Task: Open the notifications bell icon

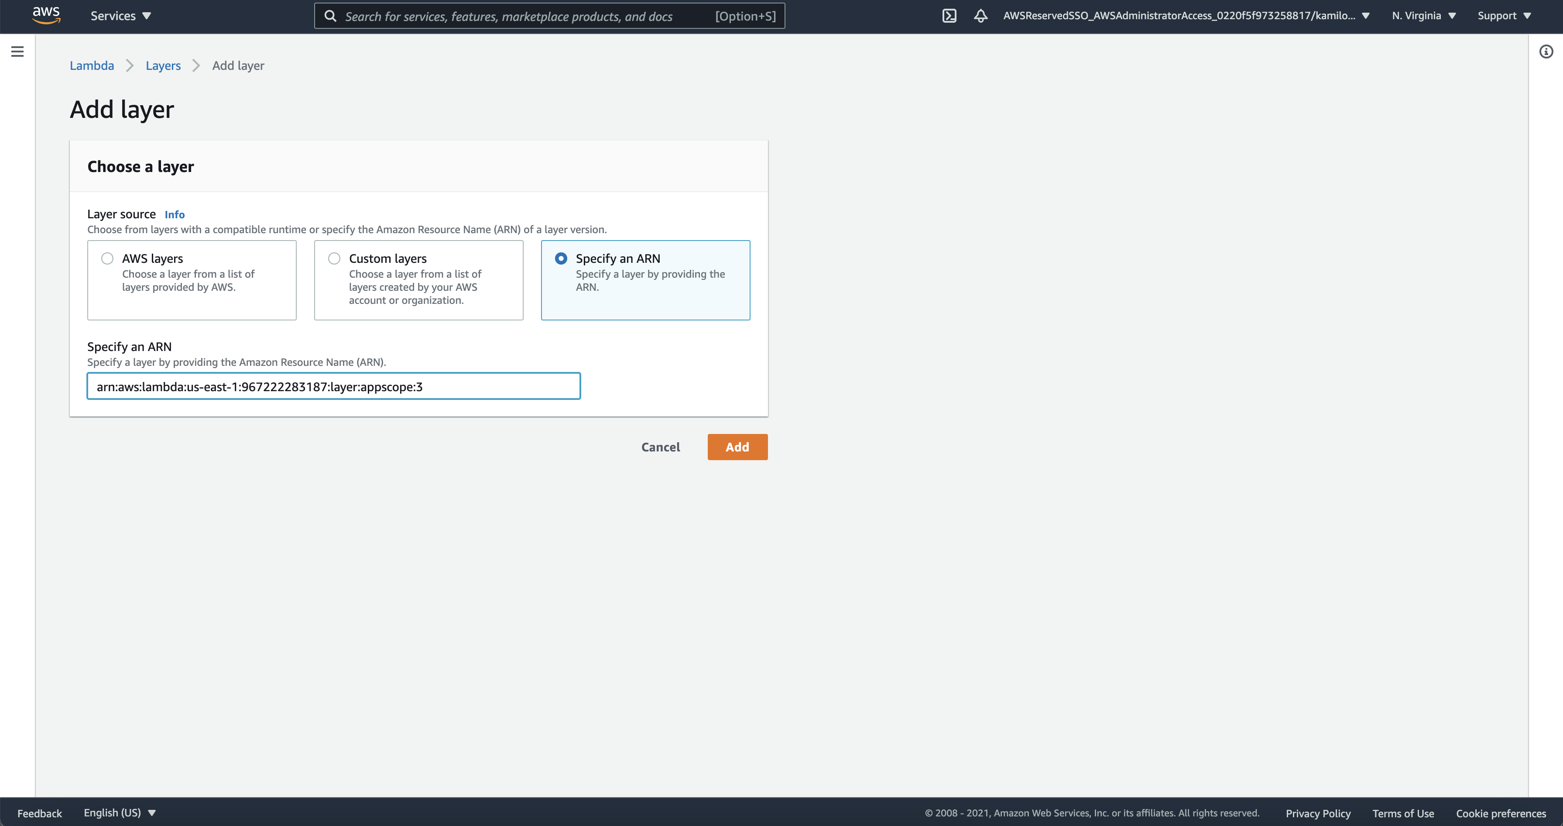Action: 980,16
